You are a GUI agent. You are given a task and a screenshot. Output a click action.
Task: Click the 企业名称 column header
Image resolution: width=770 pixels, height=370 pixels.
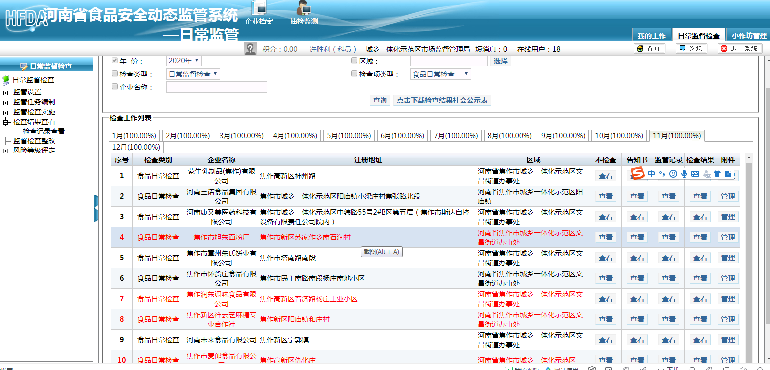[x=221, y=160]
